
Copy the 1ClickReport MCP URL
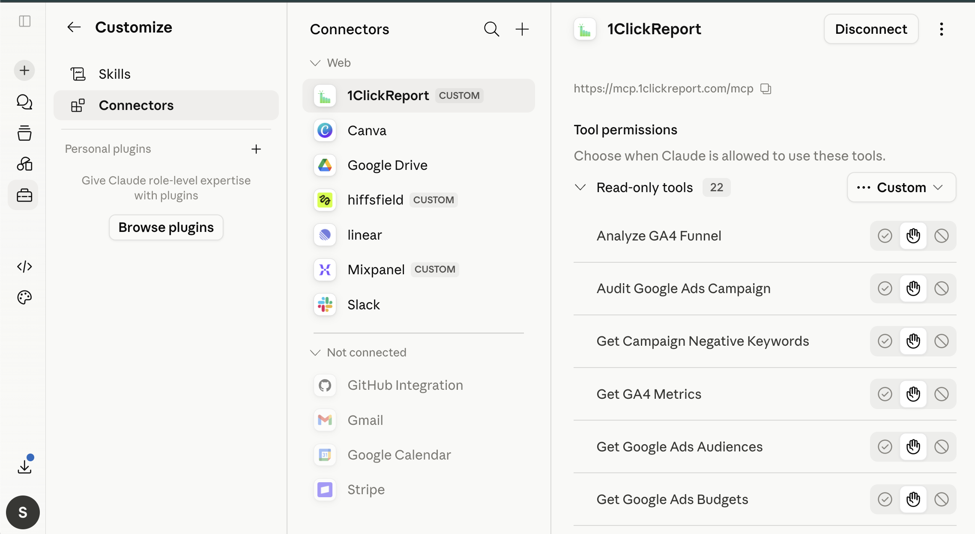point(766,89)
